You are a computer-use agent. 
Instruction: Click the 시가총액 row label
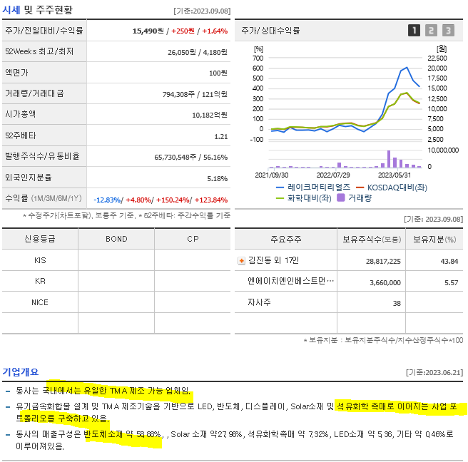tap(20, 114)
